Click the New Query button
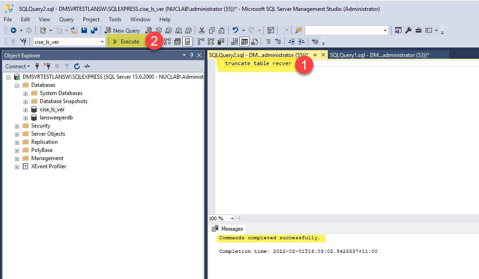 click(122, 30)
